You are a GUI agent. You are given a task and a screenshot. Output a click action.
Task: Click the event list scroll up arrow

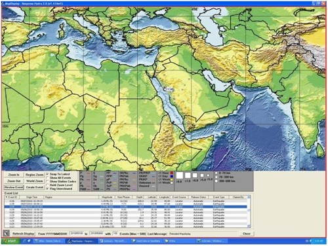click(x=249, y=197)
